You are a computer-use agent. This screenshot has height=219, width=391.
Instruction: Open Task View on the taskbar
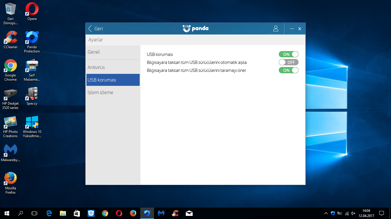click(34, 213)
